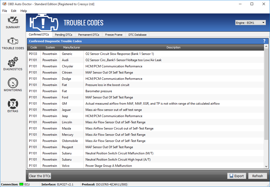Select the Jaguar manufacturer row
270x187 pixels.
pyautogui.click(x=146, y=110)
